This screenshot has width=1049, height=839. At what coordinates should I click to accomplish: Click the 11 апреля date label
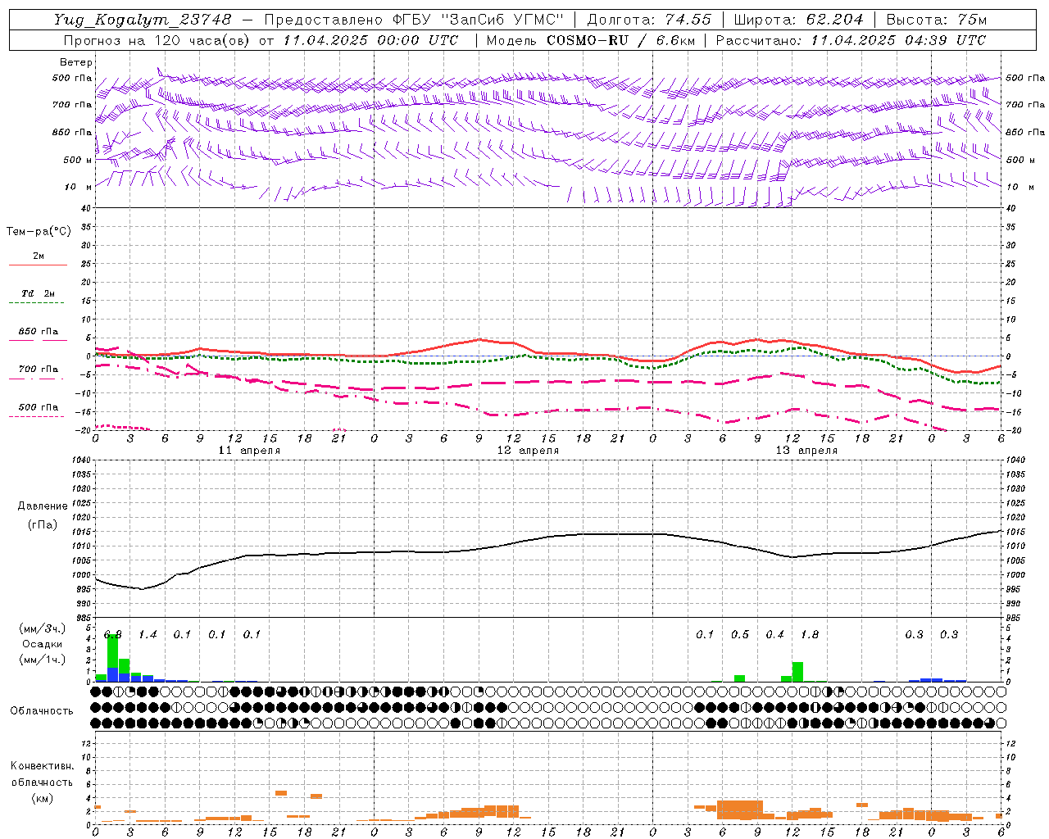tap(249, 451)
